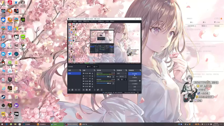Open OBS 设置 settings button
Screen dimensions: 224x126
(135, 87)
